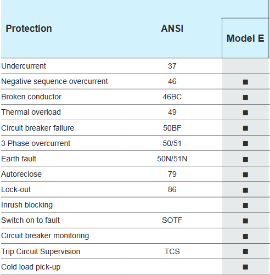This screenshot has height=275, width=270.
Task: Select the Trip Circuit Supervision row label
Action: pos(41,251)
